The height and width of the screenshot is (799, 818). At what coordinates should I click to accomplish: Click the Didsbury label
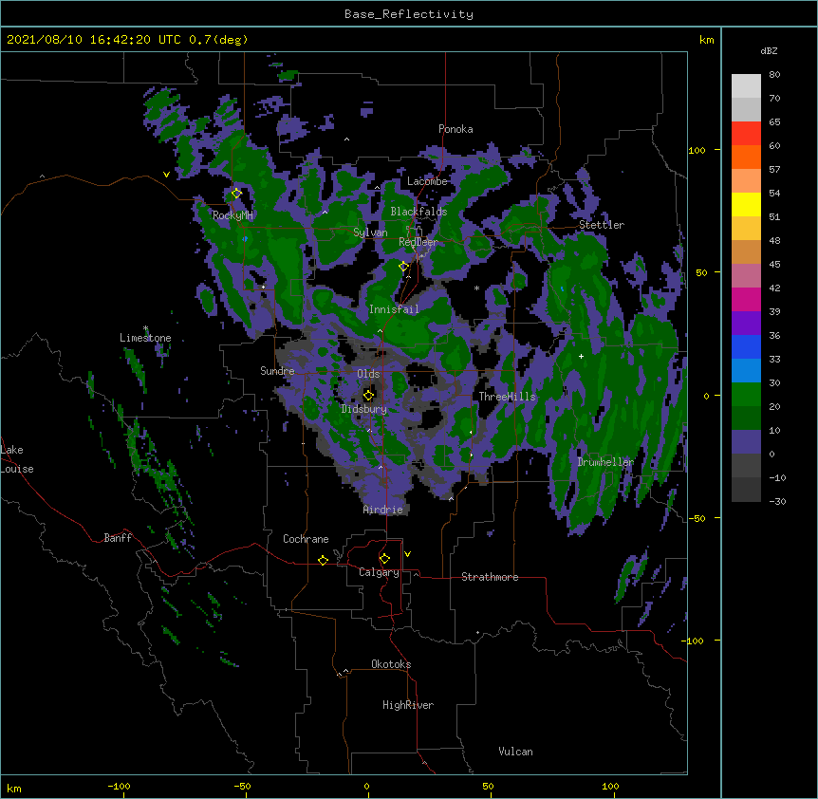click(x=364, y=409)
